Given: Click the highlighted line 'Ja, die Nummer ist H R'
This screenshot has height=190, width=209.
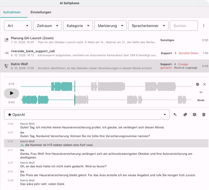Looking at the screenshot, I should click(x=57, y=145).
